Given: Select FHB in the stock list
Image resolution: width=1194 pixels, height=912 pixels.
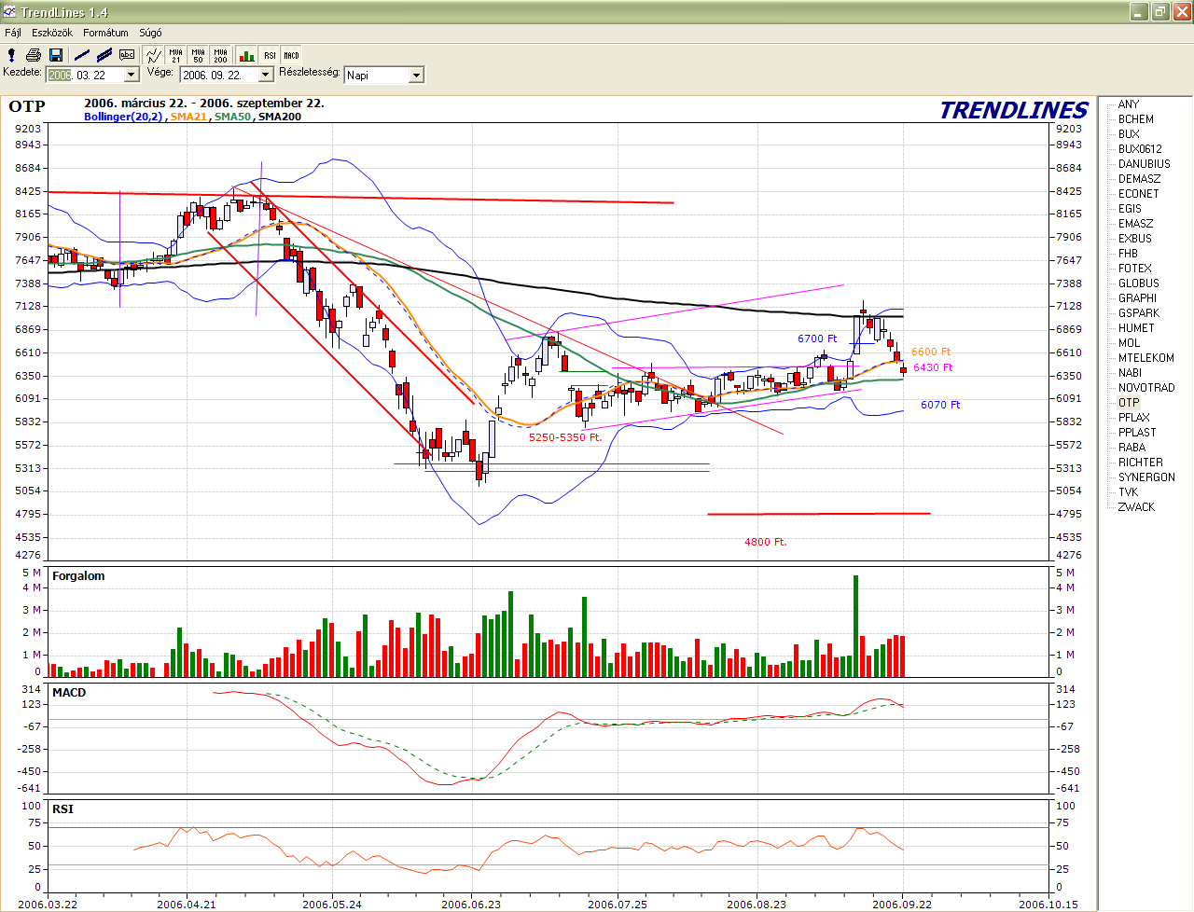Looking at the screenshot, I should tap(1128, 254).
